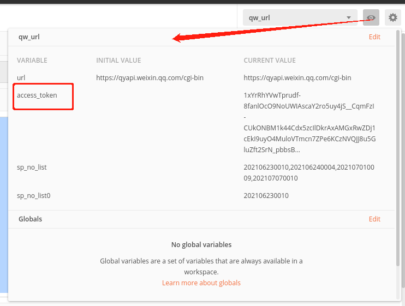Click the qw_url panel heading
This screenshot has height=306, width=405.
[x=29, y=37]
